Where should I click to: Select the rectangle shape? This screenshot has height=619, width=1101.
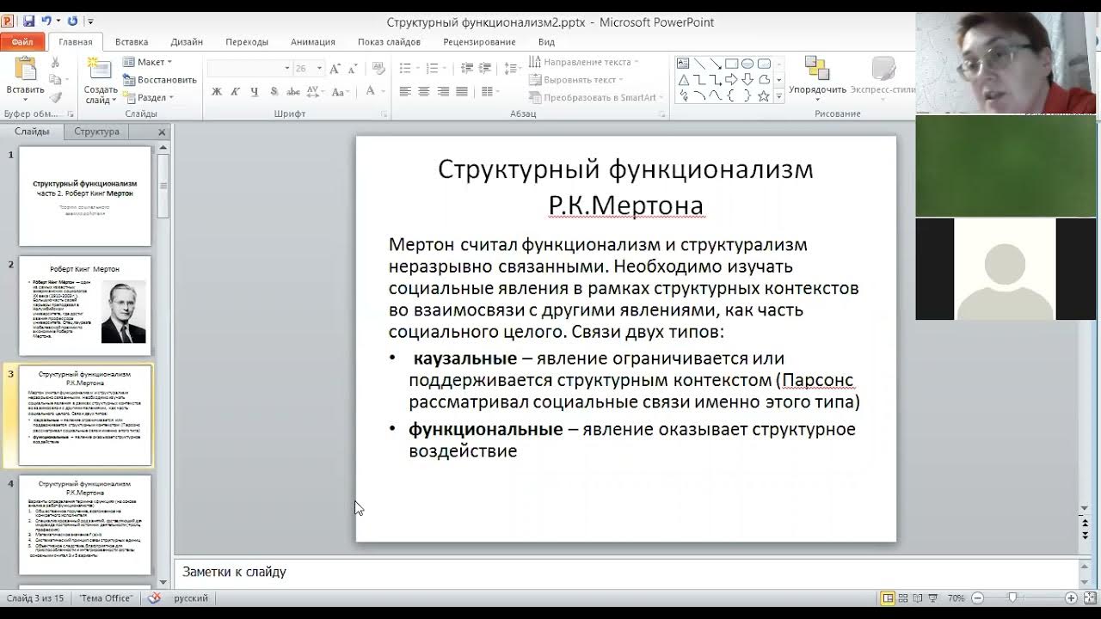[x=731, y=64]
